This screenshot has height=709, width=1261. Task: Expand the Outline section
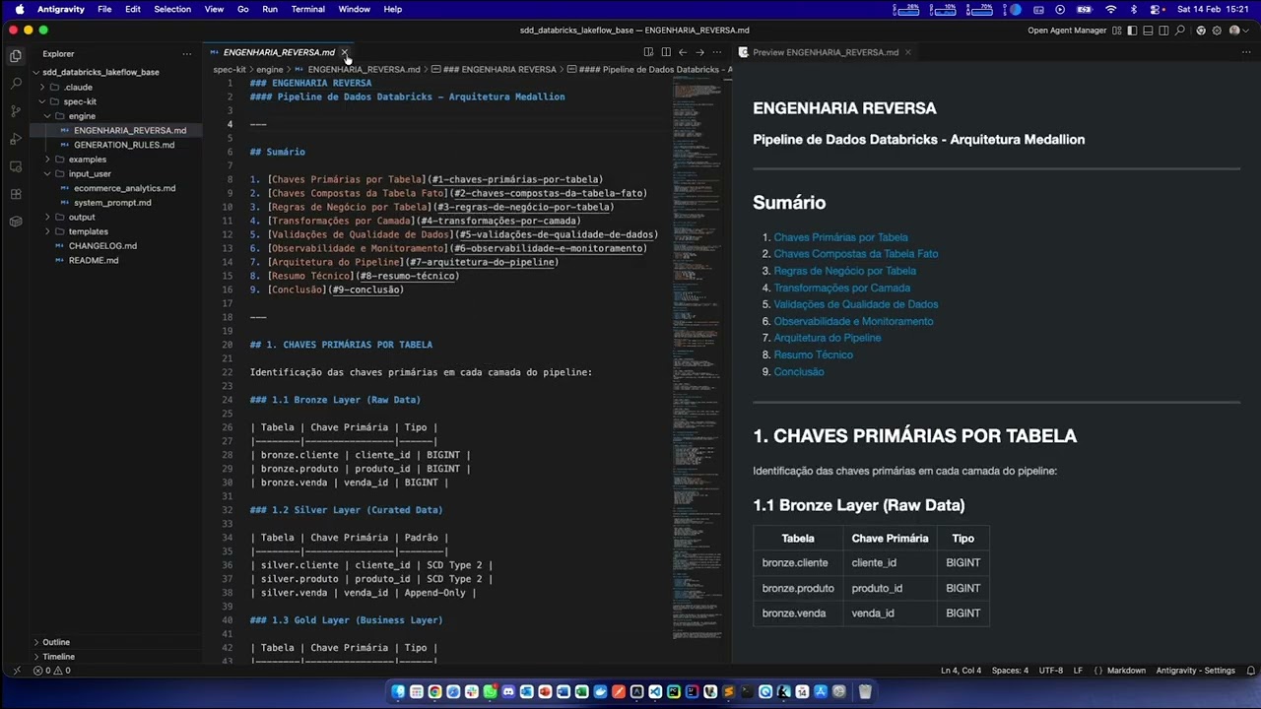[56, 642]
